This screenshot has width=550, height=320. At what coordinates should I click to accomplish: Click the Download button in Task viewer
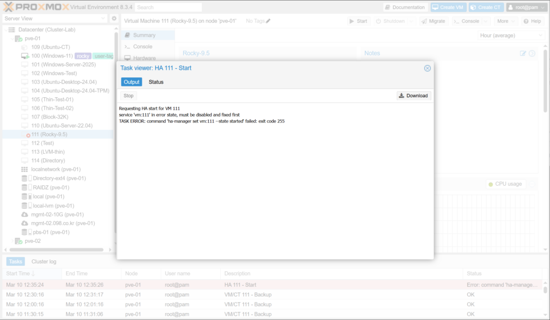(x=414, y=96)
